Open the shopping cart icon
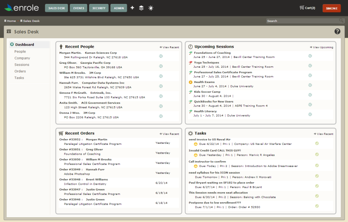The height and width of the screenshot is (222, 348). (302, 8)
